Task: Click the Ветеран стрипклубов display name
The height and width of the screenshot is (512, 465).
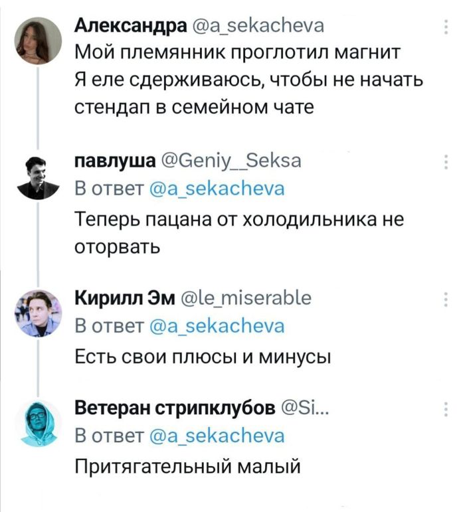Action: tap(174, 407)
